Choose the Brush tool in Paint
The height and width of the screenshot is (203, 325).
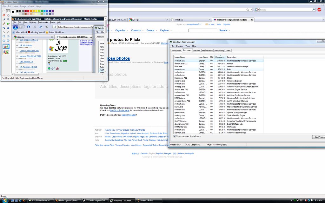[x=8, y=23]
